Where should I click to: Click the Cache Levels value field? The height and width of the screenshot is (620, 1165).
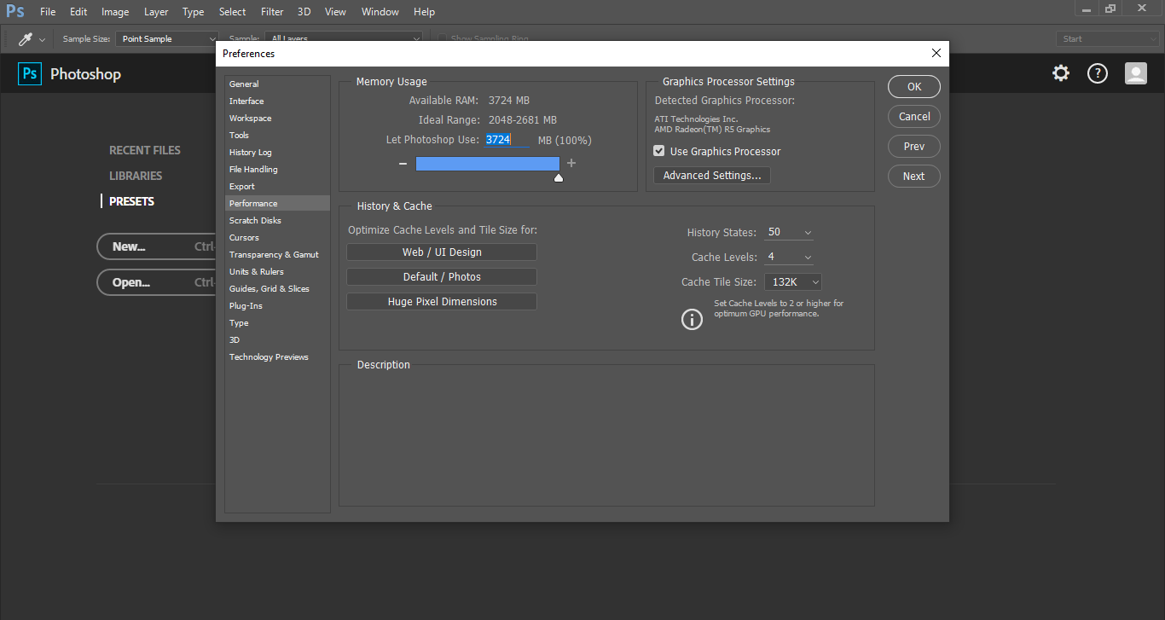pos(782,258)
